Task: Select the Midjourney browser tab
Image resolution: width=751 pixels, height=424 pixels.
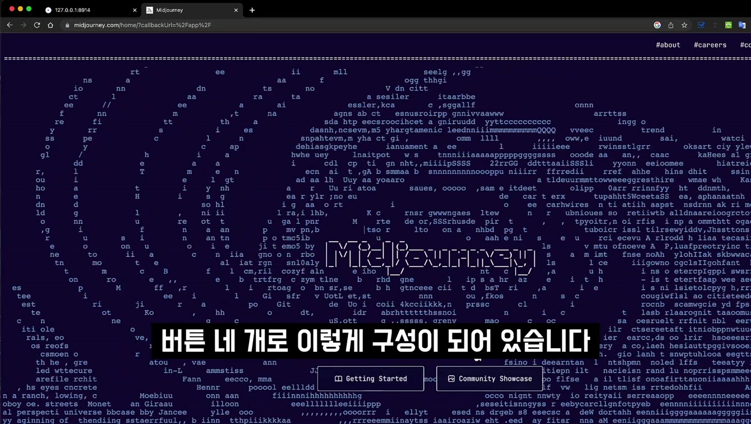Action: (192, 10)
